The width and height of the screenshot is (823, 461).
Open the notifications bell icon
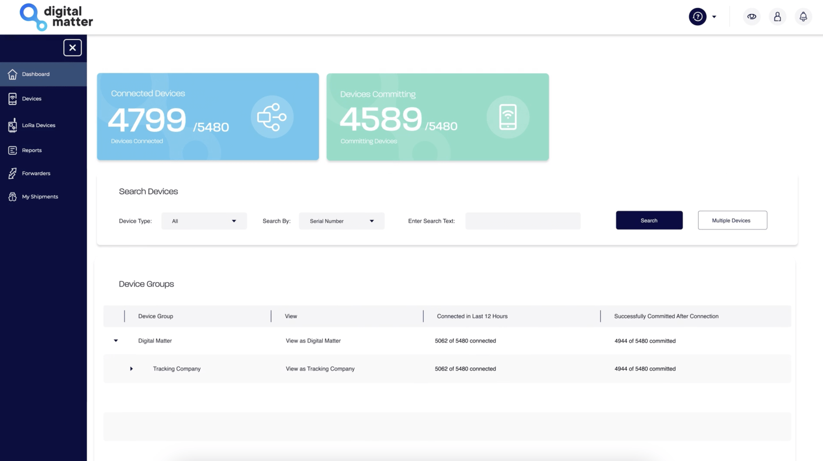click(x=803, y=17)
